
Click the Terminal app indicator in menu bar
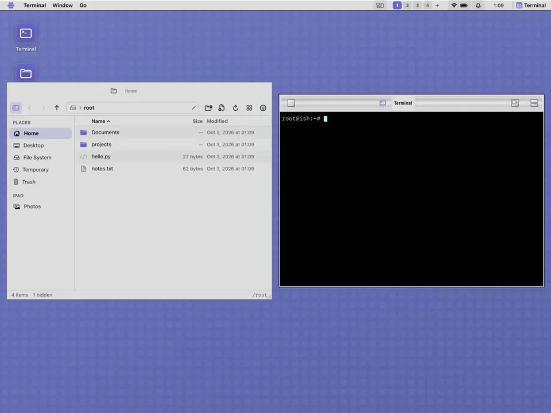[x=530, y=5]
